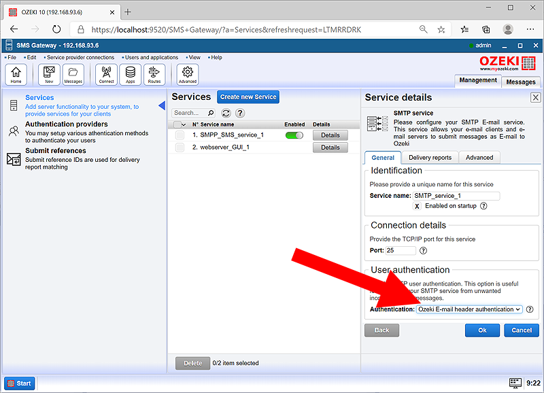The image size is (544, 393).
Task: Click the Delete button
Action: pos(192,363)
